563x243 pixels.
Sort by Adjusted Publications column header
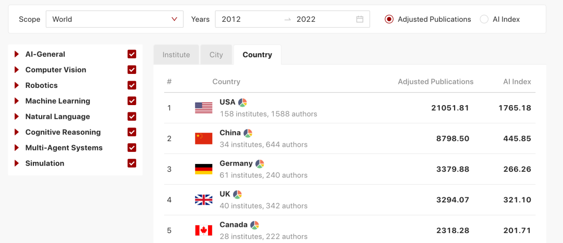coord(435,82)
